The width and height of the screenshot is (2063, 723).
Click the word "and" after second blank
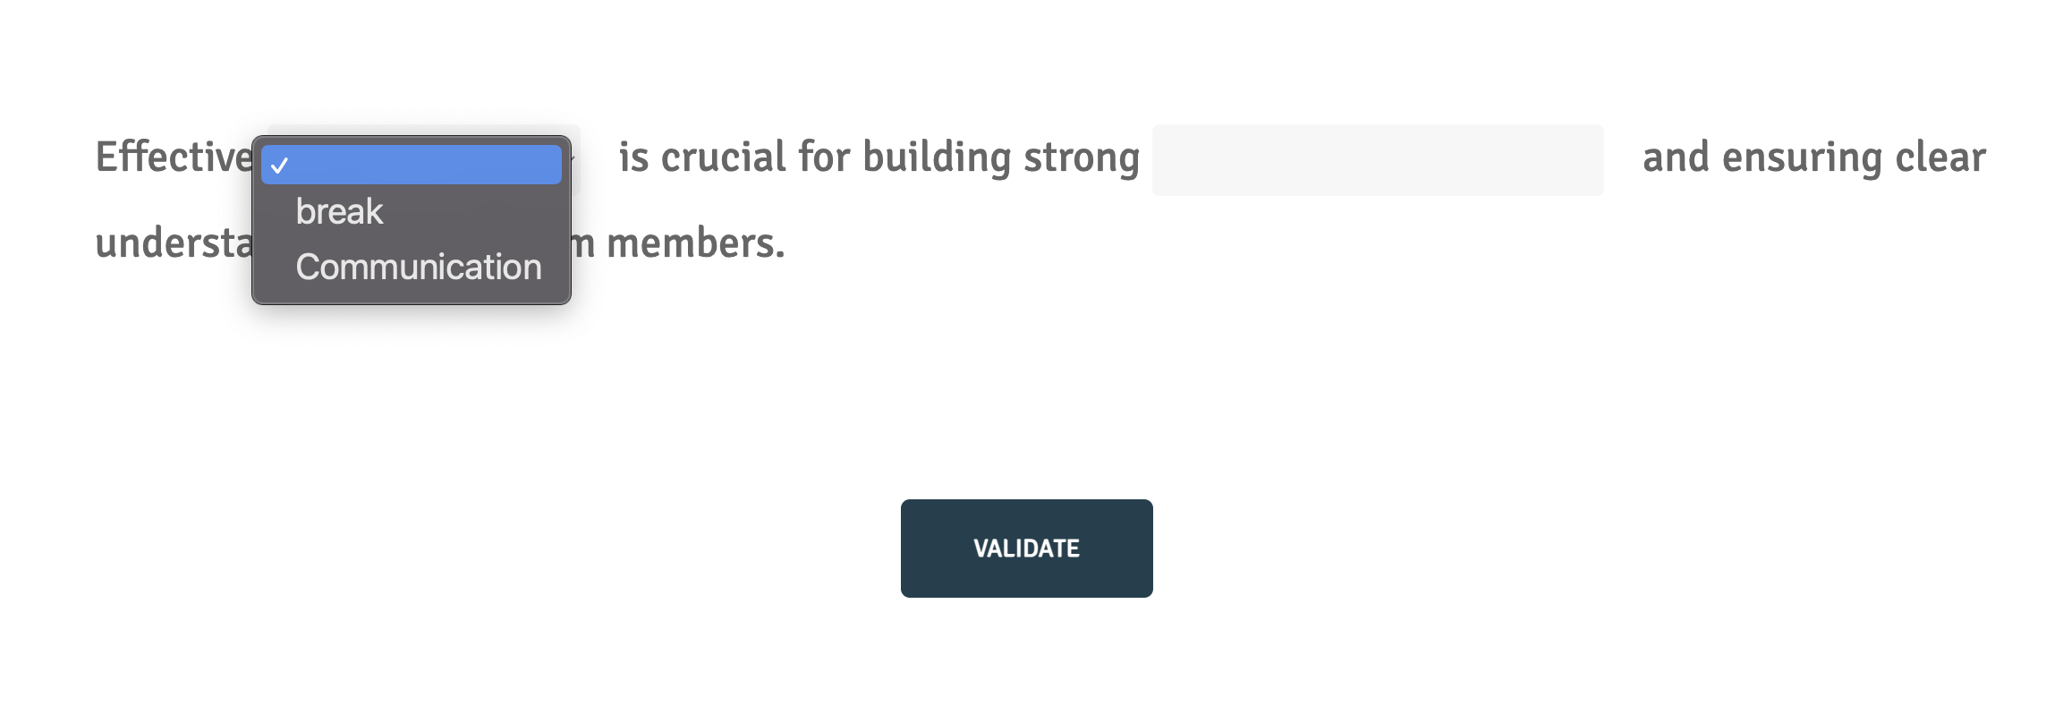[x=1677, y=157]
